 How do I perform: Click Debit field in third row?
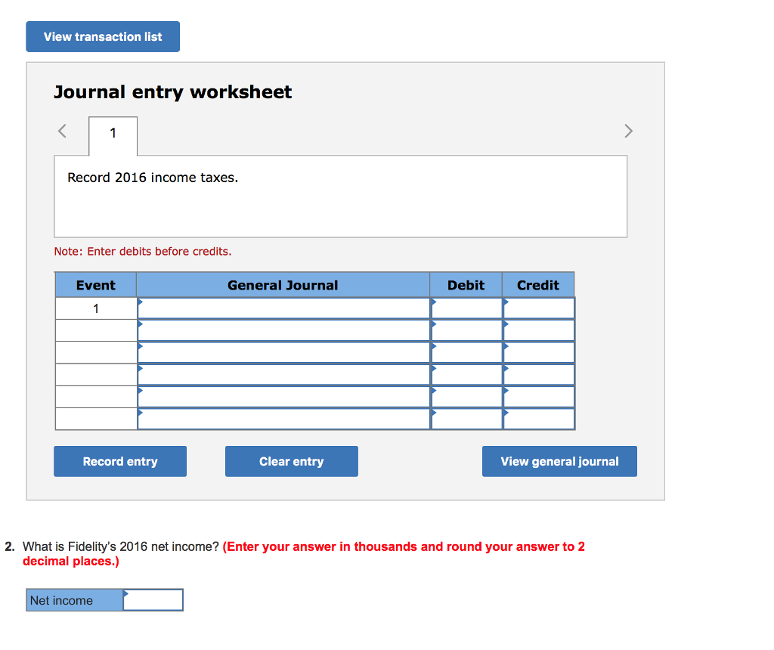click(466, 352)
